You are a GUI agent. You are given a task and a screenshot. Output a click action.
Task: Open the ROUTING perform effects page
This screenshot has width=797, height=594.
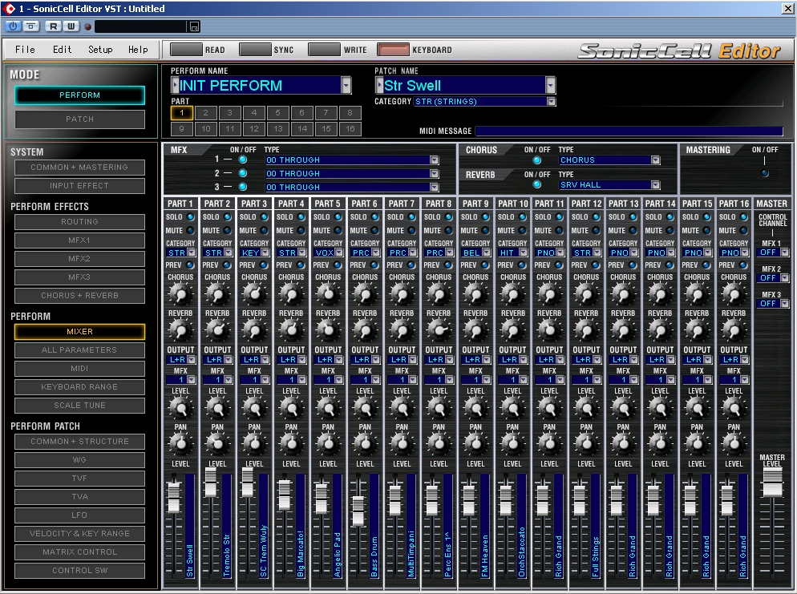coord(80,221)
